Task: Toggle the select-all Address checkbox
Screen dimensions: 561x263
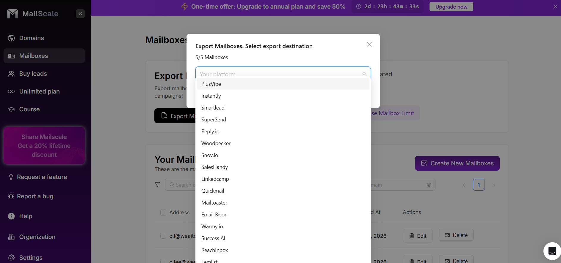Action: [163, 213]
